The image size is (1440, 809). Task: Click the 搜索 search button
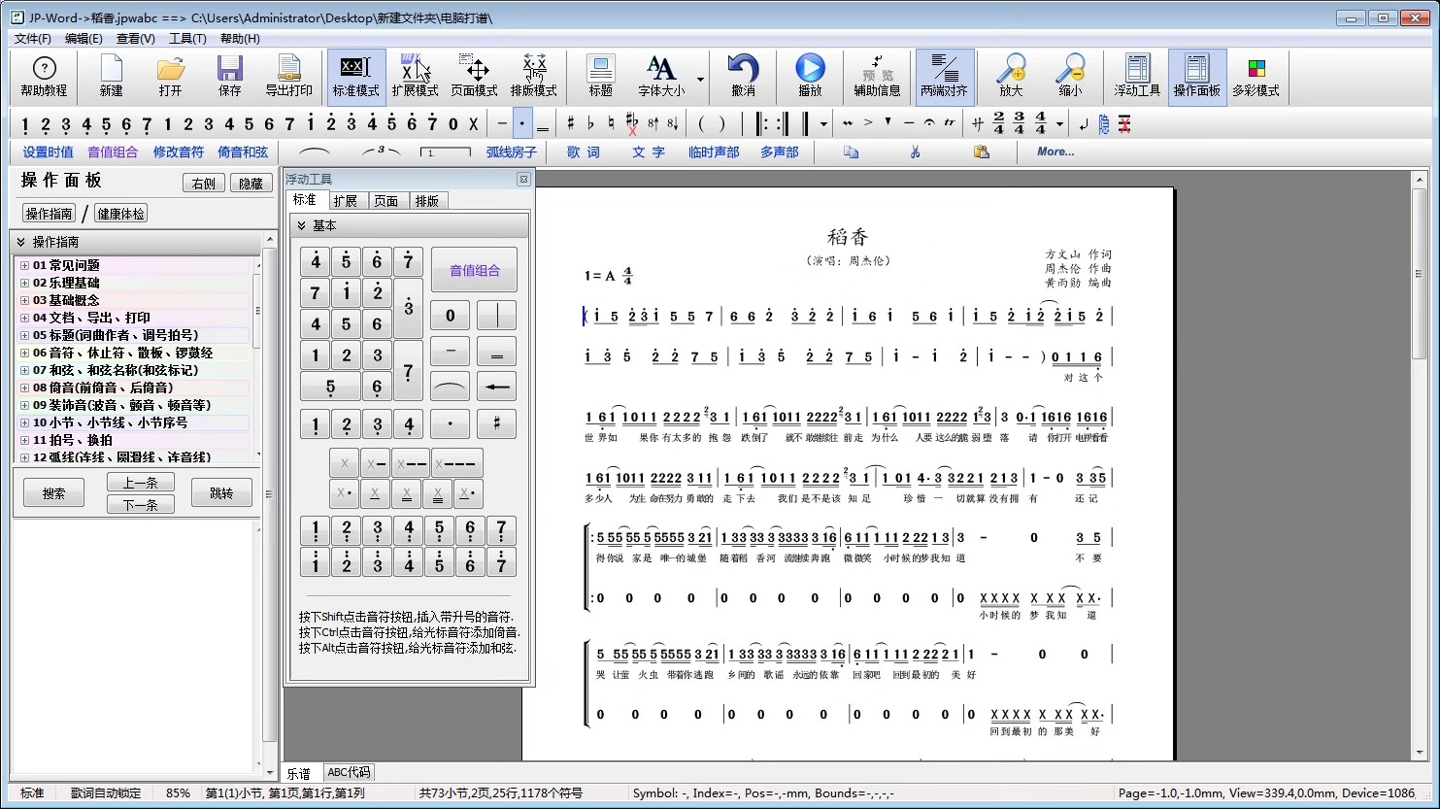coord(53,493)
